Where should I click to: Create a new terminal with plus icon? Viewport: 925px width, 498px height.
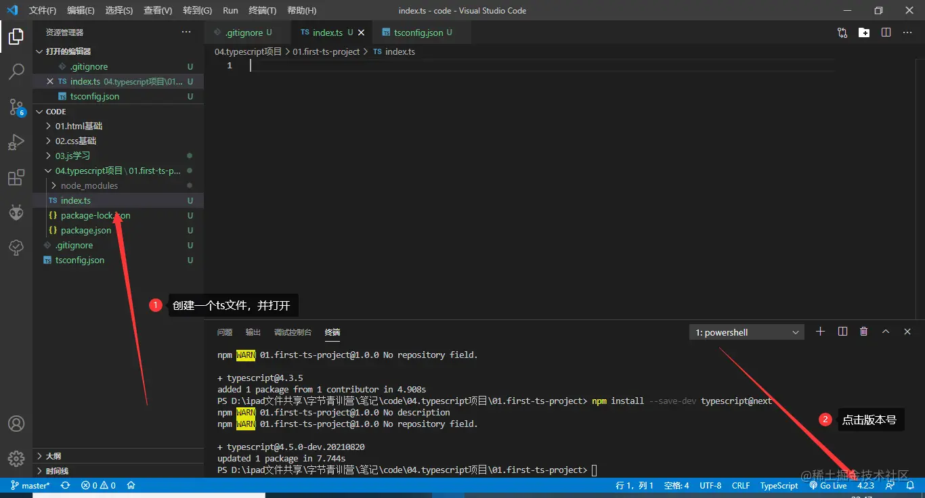pos(821,332)
